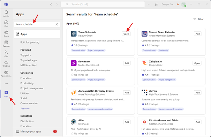Click the flow.team purple app icon
This screenshot has width=211, height=137.
pyautogui.click(x=74, y=63)
